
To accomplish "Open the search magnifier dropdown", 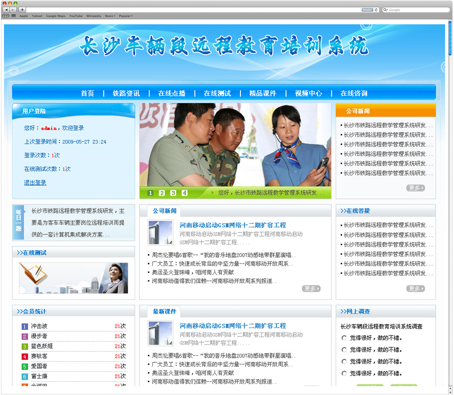I will (385, 10).
